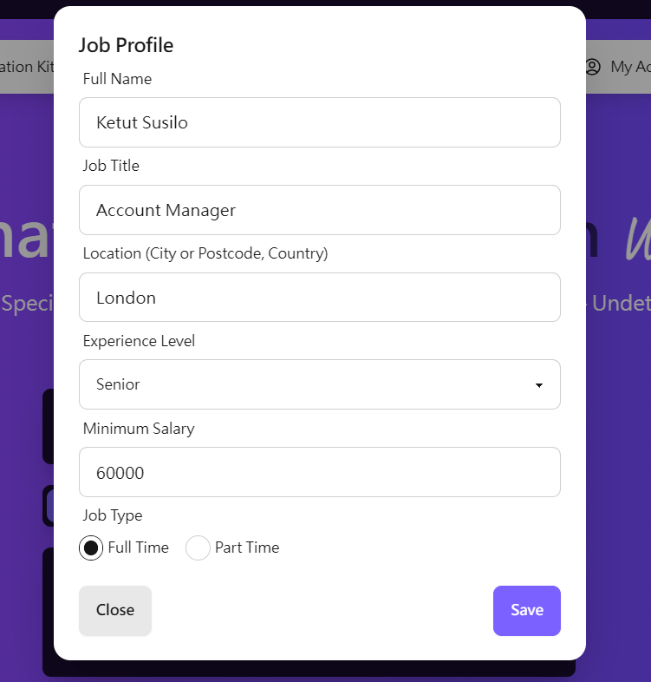The width and height of the screenshot is (651, 682).
Task: Click the Minimum Salary label
Action: click(139, 429)
